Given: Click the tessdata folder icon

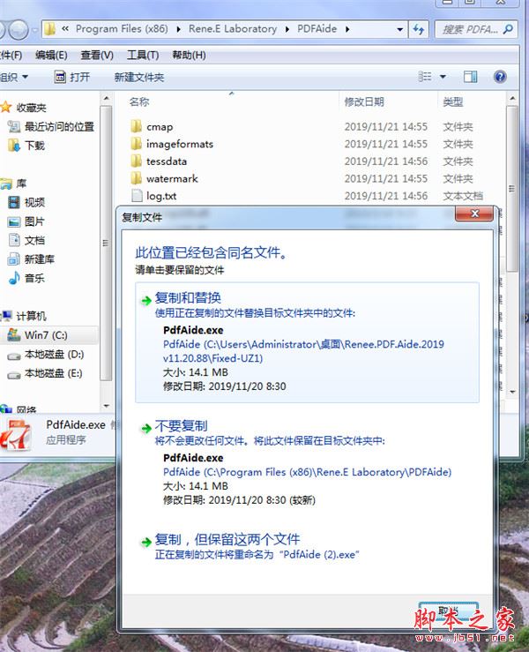Looking at the screenshot, I should [x=136, y=161].
